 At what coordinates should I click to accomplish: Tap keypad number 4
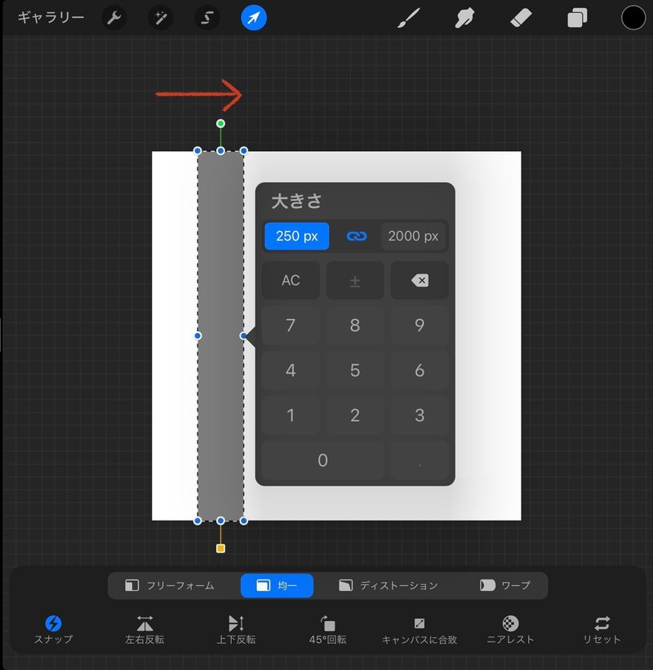(291, 370)
